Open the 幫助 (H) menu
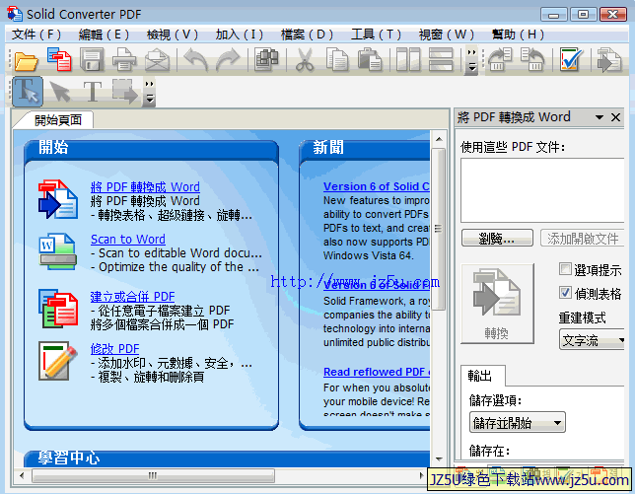This screenshot has width=635, height=494. 518,35
